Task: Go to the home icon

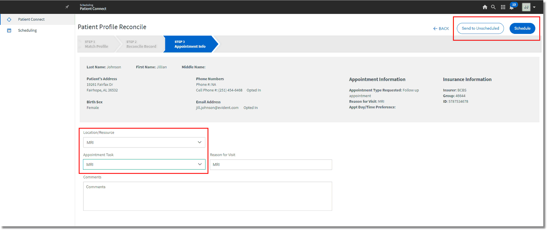Action: 485,7
